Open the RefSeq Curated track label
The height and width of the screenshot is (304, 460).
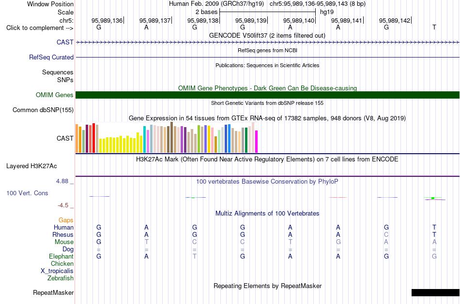click(51, 57)
